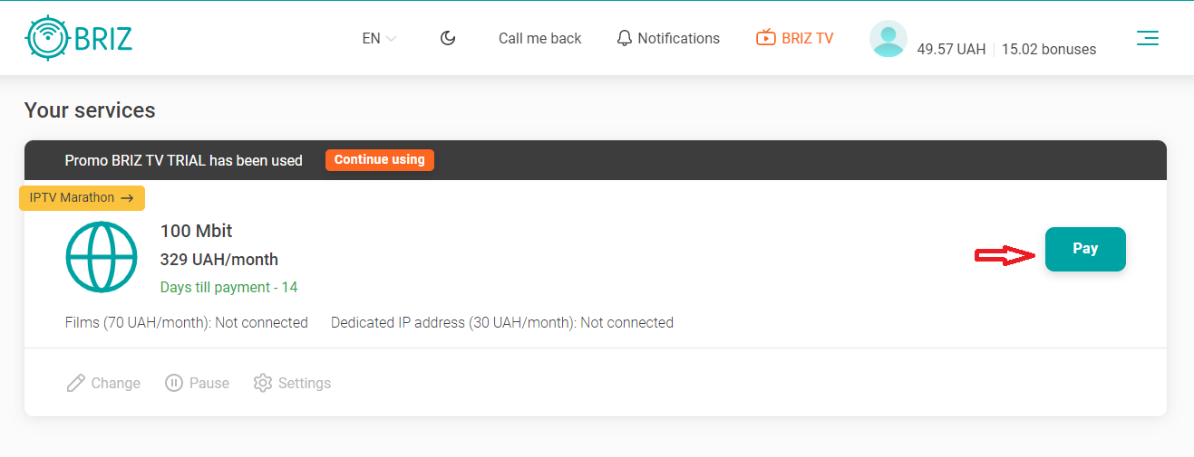Open Settings via the gear icon
The height and width of the screenshot is (457, 1194).
[263, 384]
